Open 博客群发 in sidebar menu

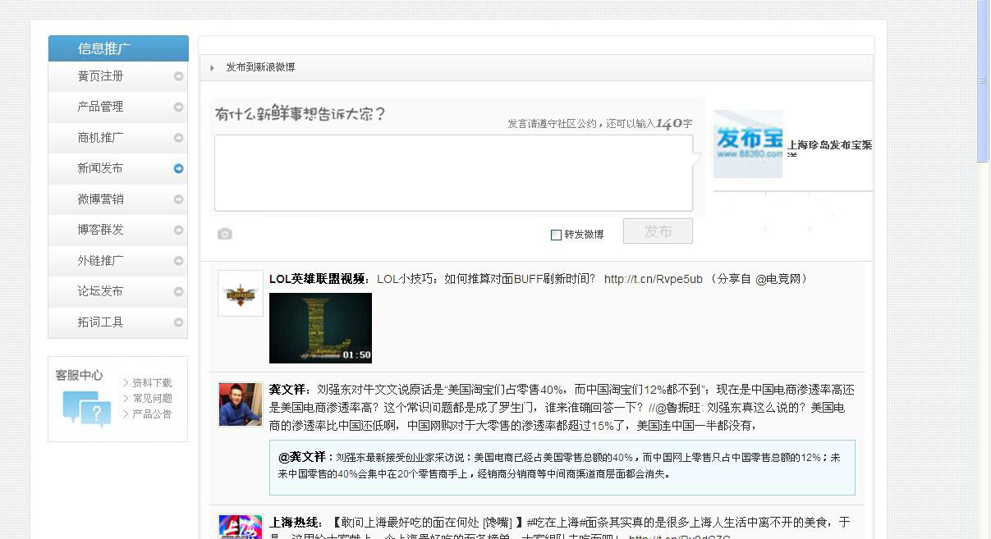[x=100, y=230]
